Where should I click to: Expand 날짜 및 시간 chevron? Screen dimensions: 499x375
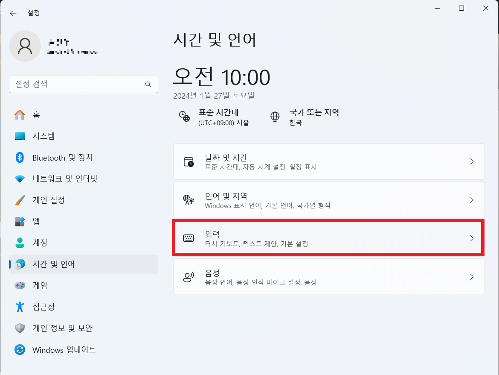point(472,161)
